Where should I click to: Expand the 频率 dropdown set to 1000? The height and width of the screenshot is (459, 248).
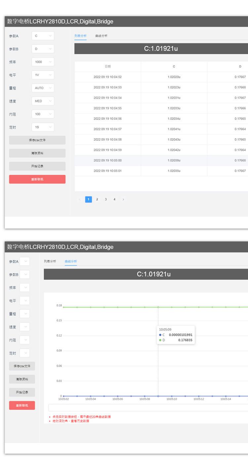click(x=43, y=62)
